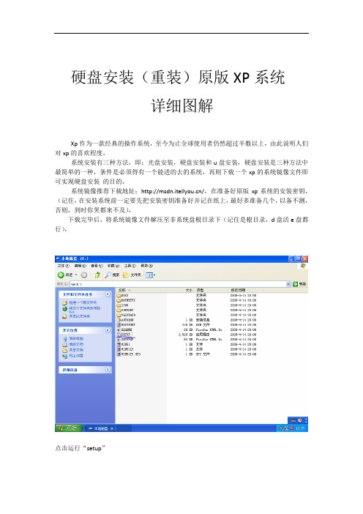Viewport: 363px width, 514px height.
Task: Click taskbar button 本地磁盘 (E:)
Action: 108,428
